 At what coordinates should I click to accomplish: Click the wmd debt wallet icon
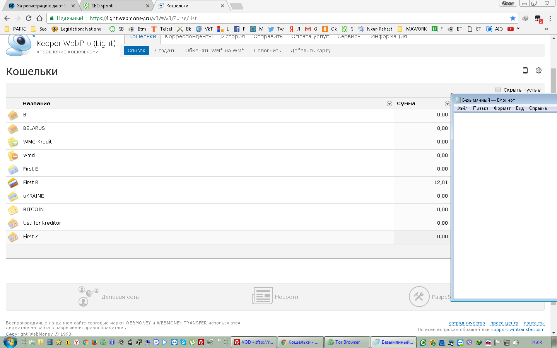[13, 155]
